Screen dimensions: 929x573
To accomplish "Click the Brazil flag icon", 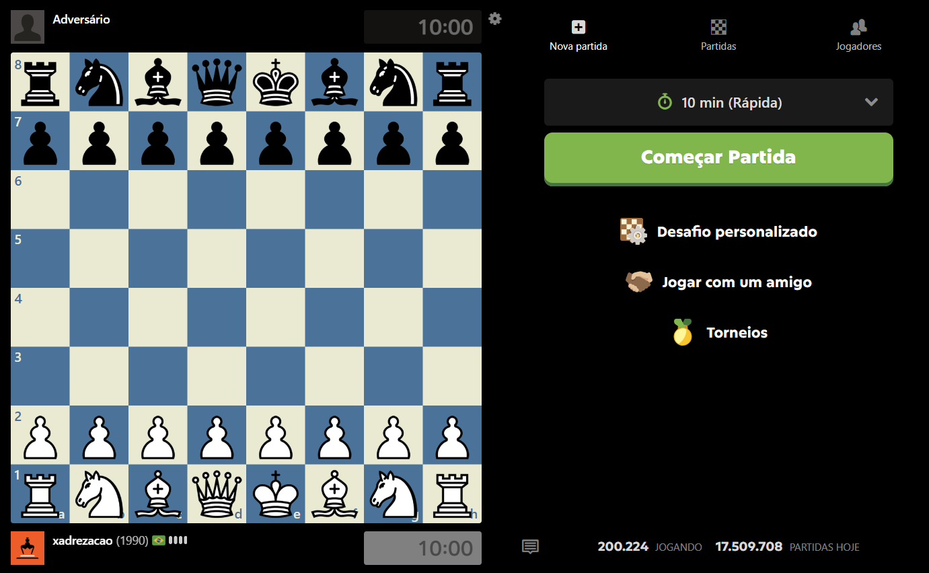I will click(x=159, y=540).
